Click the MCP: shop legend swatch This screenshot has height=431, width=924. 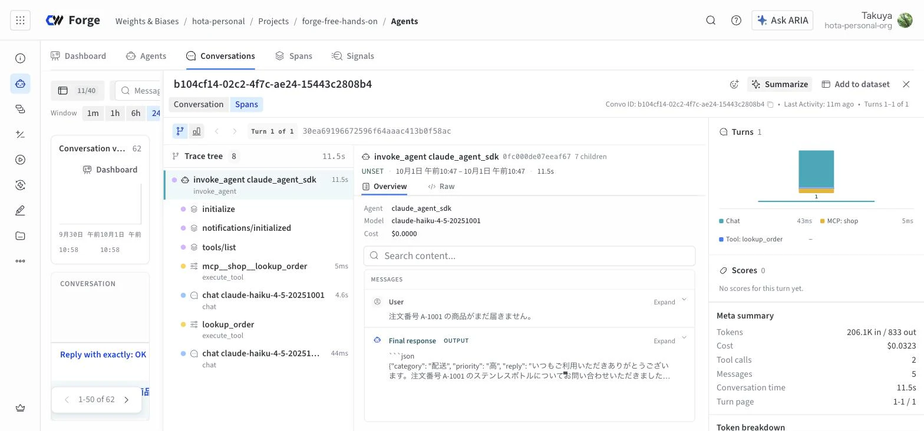click(822, 221)
